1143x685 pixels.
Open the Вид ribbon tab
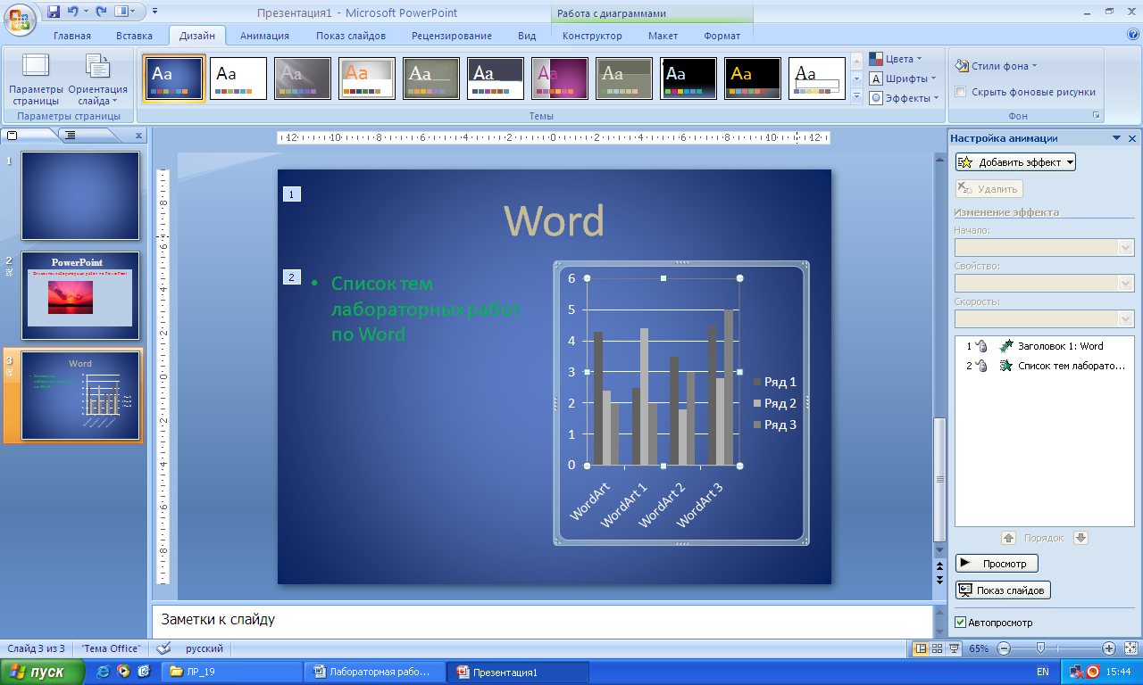[527, 36]
